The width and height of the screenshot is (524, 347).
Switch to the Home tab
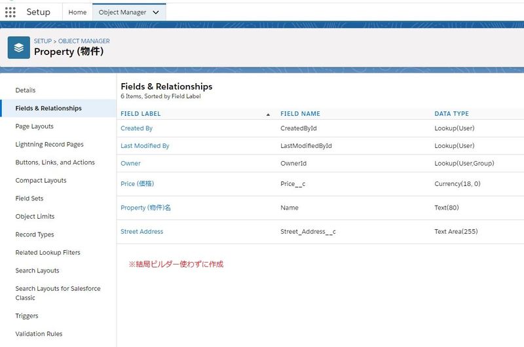pos(77,12)
